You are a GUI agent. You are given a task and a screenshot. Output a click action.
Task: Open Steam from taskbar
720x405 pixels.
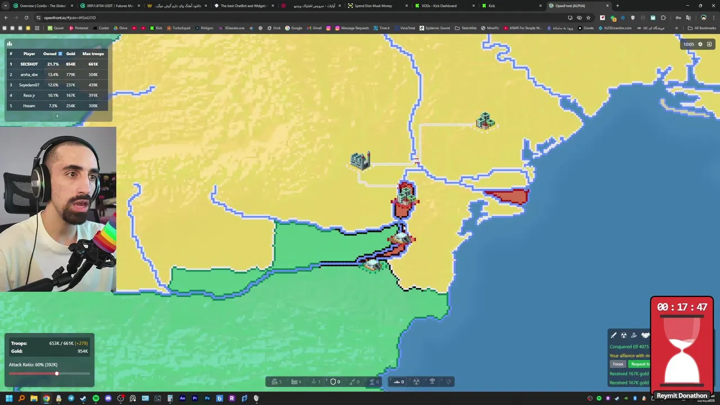pos(83,398)
